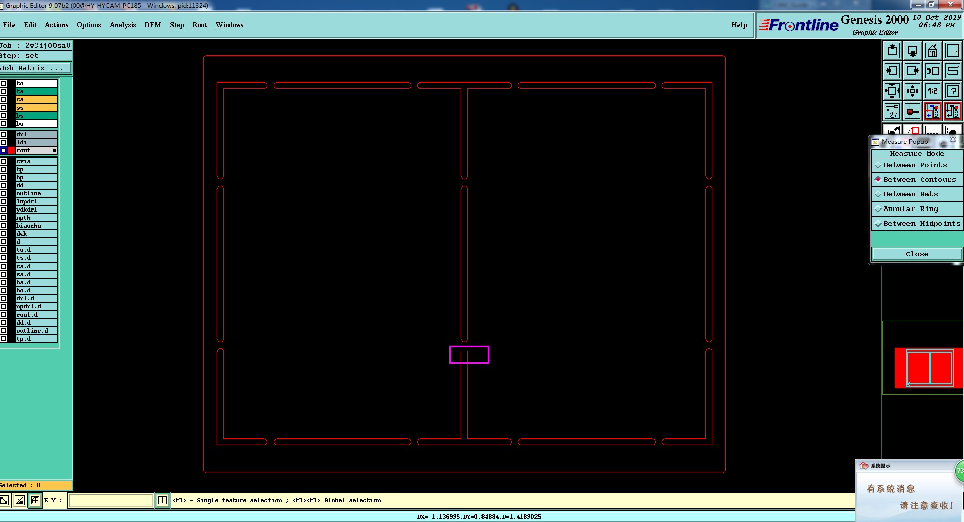The width and height of the screenshot is (964, 522).
Task: Open the Edit menu
Action: (x=30, y=25)
